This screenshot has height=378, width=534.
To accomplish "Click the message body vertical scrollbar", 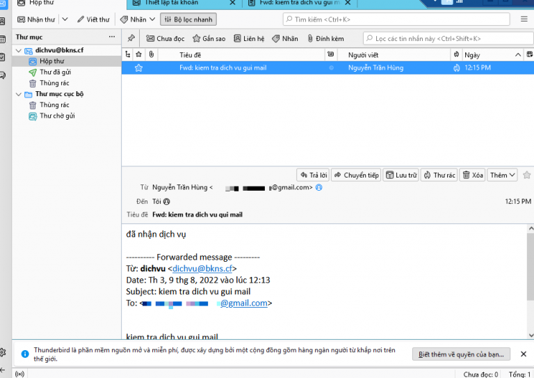I will (x=530, y=278).
